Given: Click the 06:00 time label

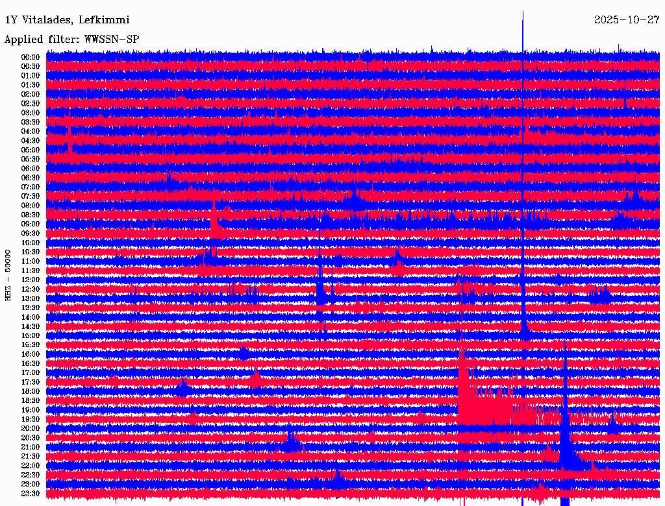Looking at the screenshot, I should (30, 169).
